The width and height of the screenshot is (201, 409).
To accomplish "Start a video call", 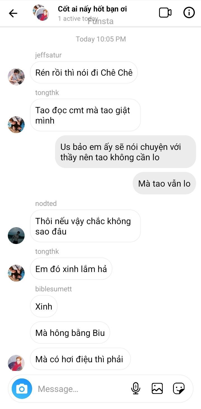I will coord(165,13).
